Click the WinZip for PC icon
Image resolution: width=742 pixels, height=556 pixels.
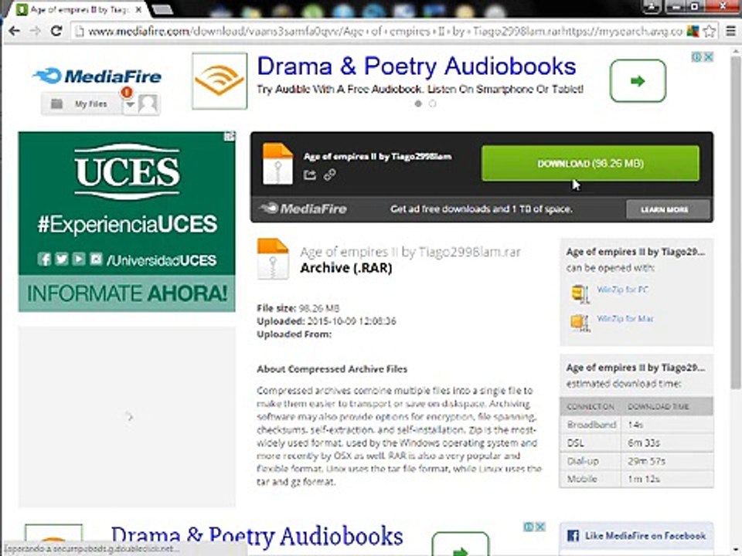pyautogui.click(x=580, y=293)
